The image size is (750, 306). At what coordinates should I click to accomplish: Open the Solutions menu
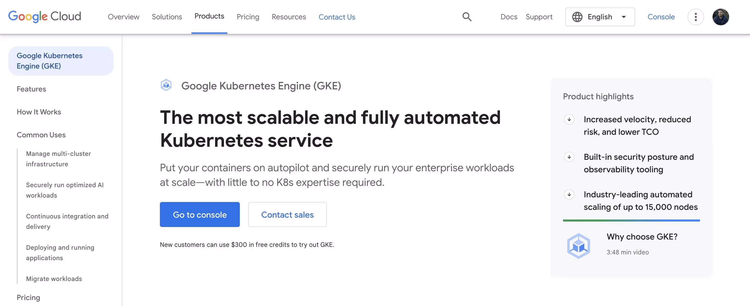[x=167, y=17]
